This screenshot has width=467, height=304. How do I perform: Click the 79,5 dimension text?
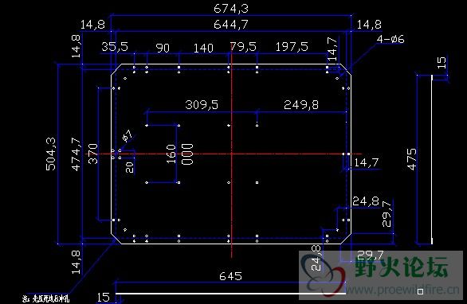(243, 47)
